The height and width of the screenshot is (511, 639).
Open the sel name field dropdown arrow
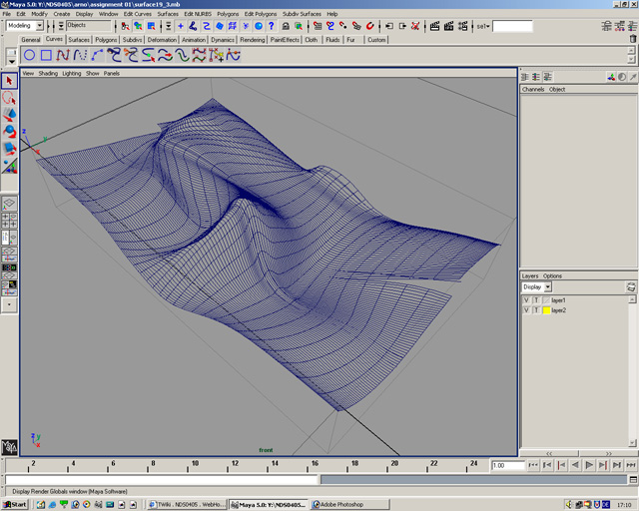(488, 26)
